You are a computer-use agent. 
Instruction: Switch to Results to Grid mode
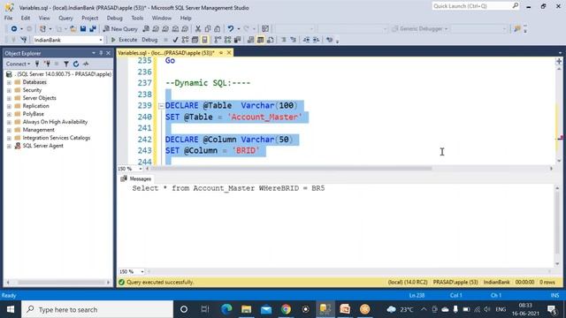pyautogui.click(x=260, y=40)
